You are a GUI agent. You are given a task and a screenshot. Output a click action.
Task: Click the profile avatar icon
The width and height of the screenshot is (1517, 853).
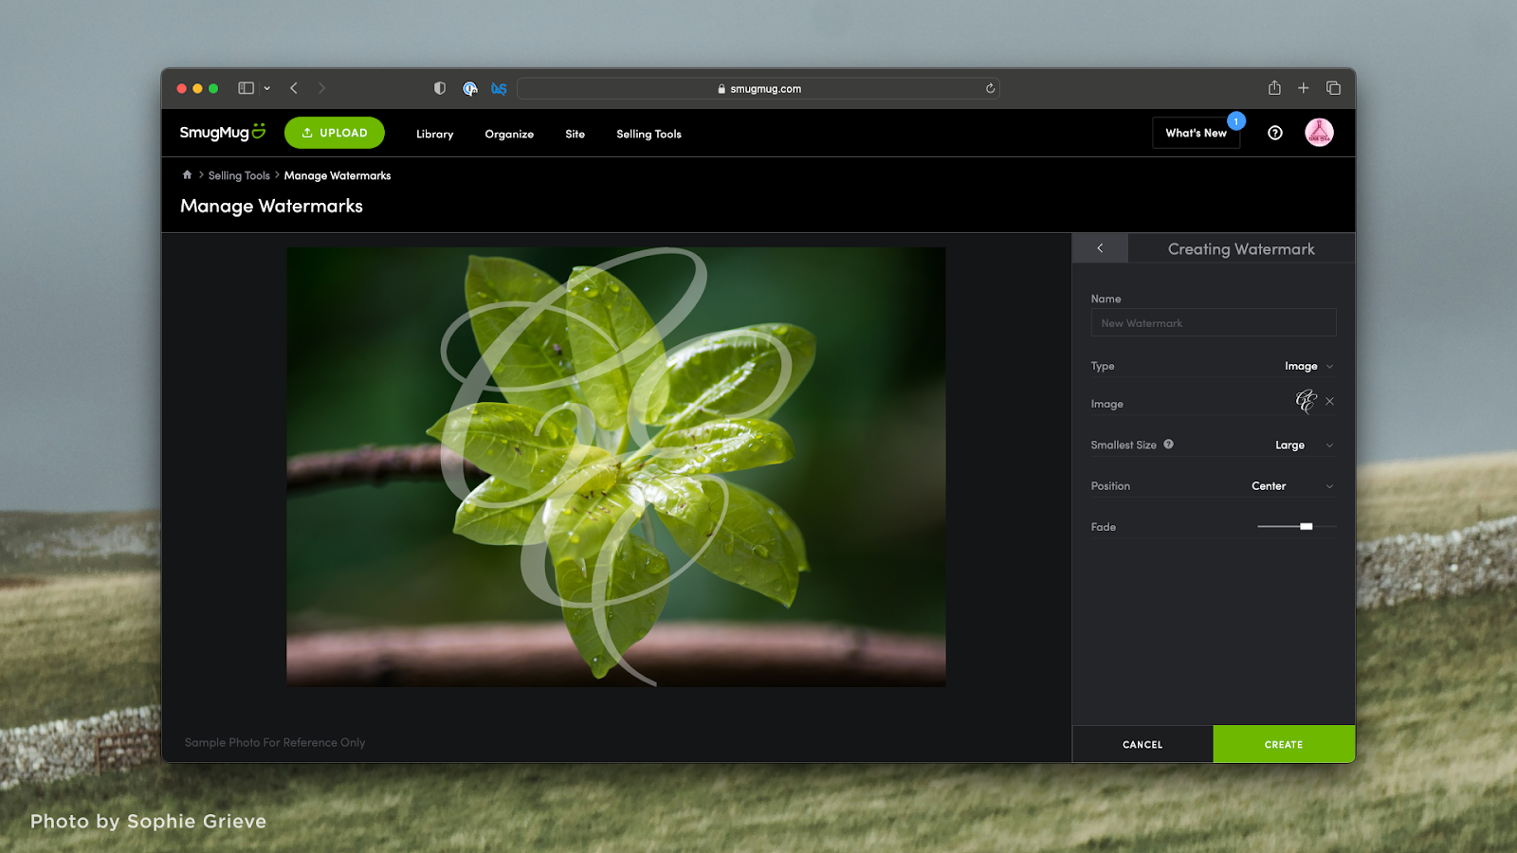click(1320, 133)
